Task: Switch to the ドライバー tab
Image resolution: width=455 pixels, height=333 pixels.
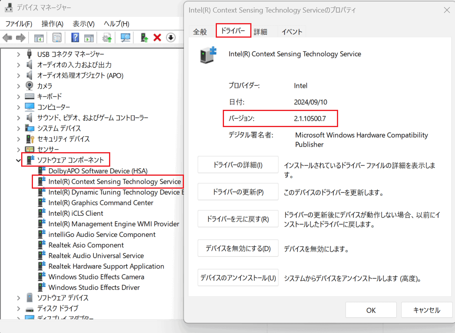Action: click(233, 31)
